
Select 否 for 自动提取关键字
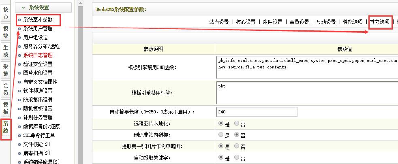pos(237,158)
